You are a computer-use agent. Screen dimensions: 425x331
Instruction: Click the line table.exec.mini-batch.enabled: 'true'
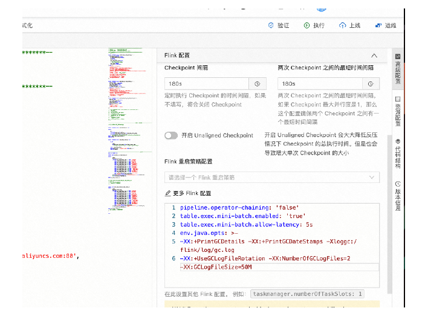(x=243, y=216)
